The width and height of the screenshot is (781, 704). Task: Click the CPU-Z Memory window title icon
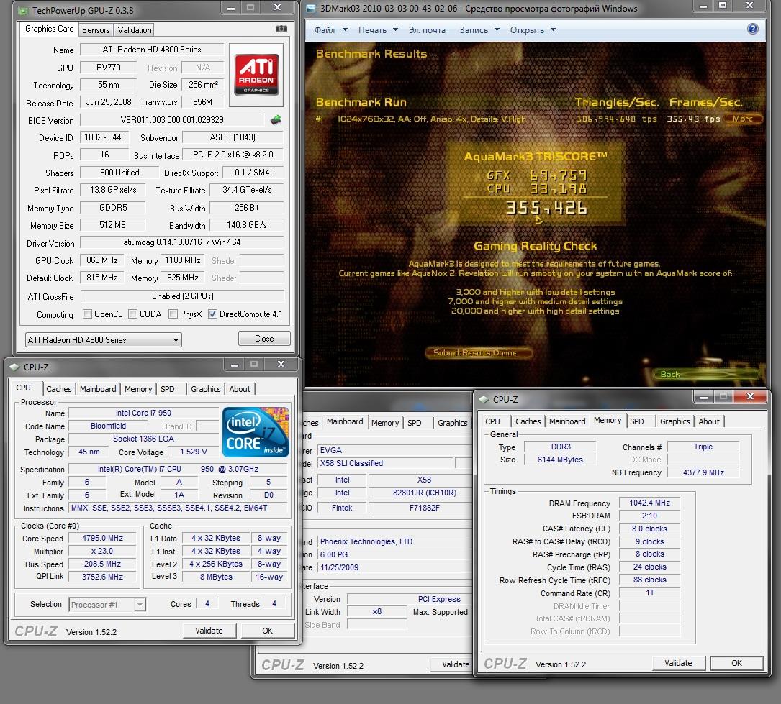[x=484, y=400]
